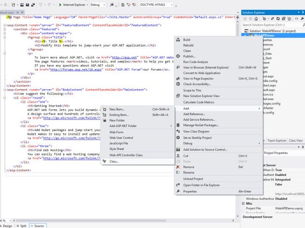Click the Class icon in Add submenu

pos(105,161)
